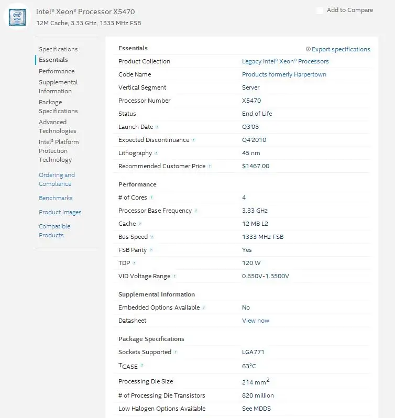The image size is (395, 418).
Task: Tick the Add to Compare checkbox
Action: 320,10
